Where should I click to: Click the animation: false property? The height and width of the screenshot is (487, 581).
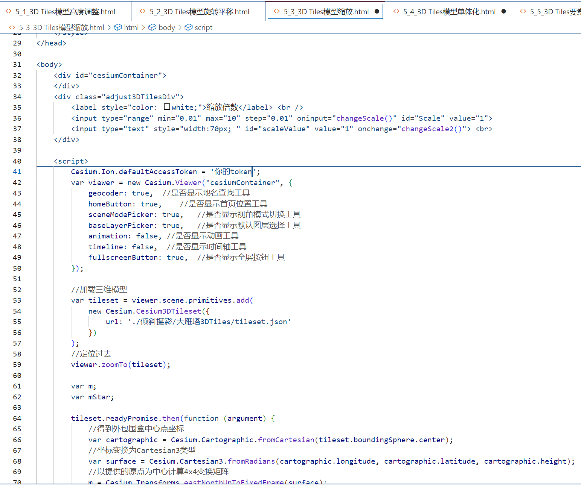click(123, 236)
